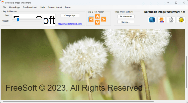Click the watermark text input field
The width and height of the screenshot is (188, 103).
tap(34, 20)
